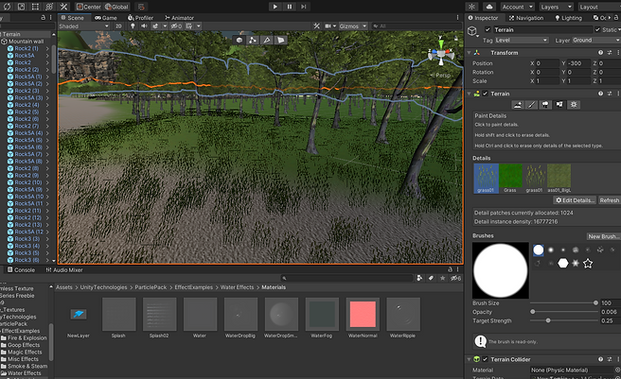Open the Gizmos dropdown
621x379 pixels.
tap(352, 26)
